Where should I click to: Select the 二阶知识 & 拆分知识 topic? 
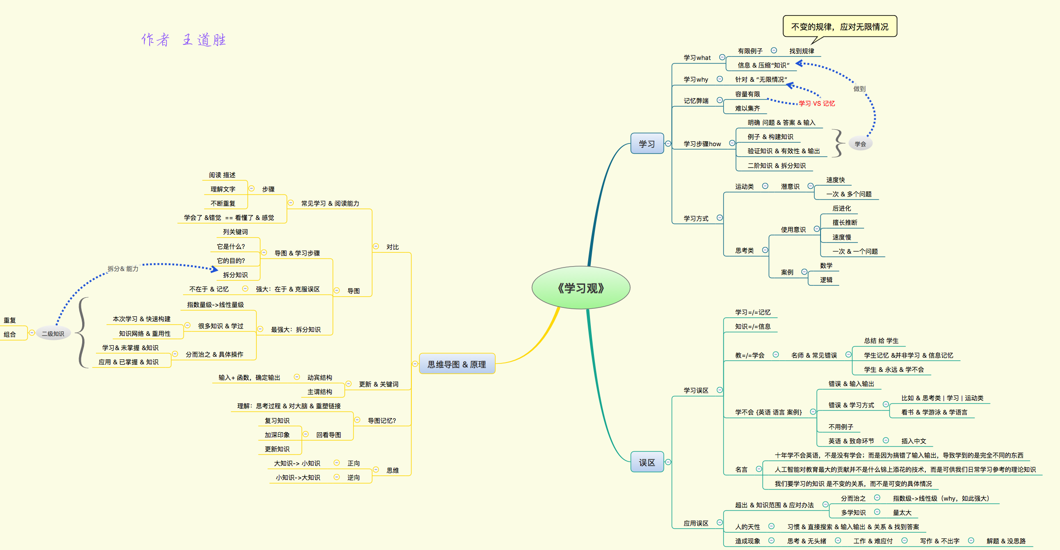coord(777,166)
